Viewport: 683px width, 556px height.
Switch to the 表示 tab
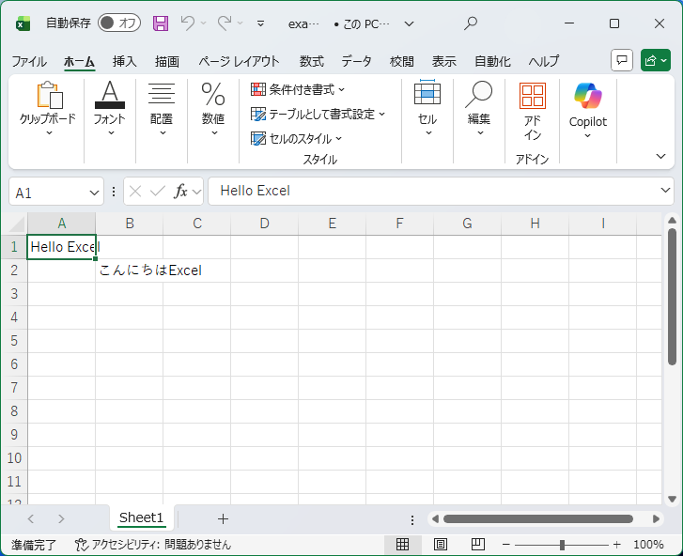(443, 61)
